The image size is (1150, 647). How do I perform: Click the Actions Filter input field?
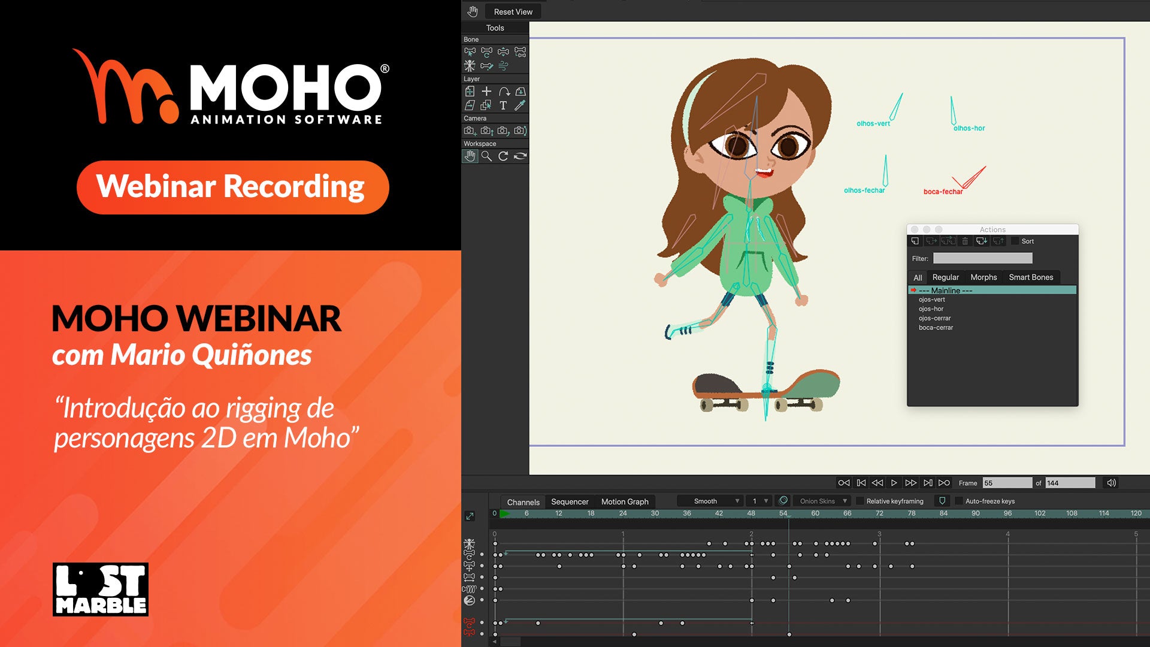(x=982, y=258)
